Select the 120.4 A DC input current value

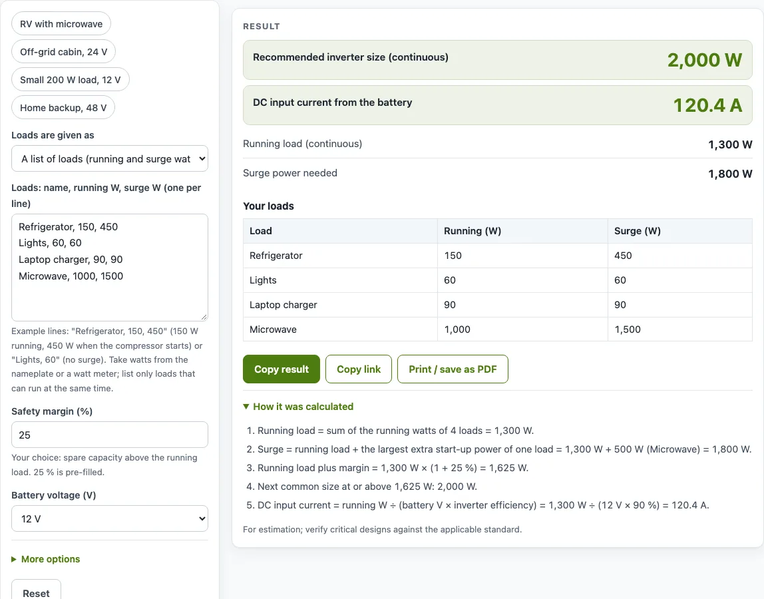click(707, 105)
